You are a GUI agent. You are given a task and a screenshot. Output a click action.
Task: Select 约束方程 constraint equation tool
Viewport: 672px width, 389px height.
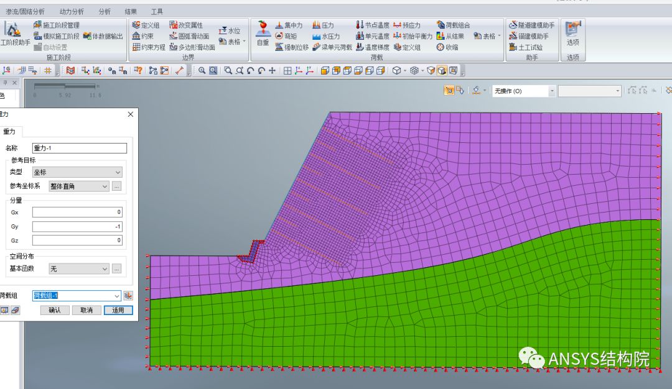(x=149, y=47)
